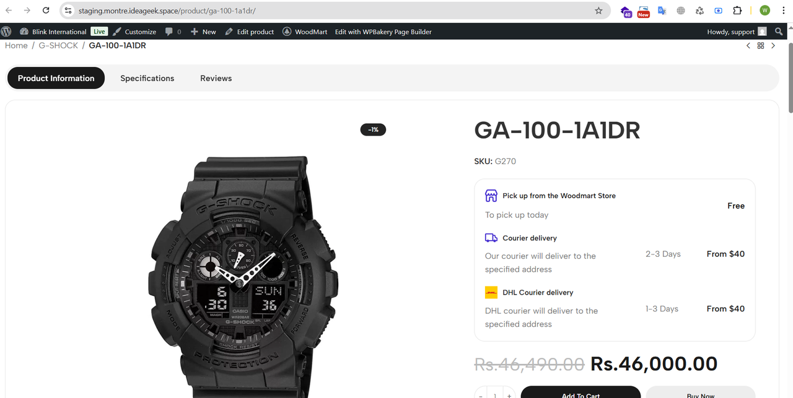
Task: Click the Add To Cart button
Action: 581,392
